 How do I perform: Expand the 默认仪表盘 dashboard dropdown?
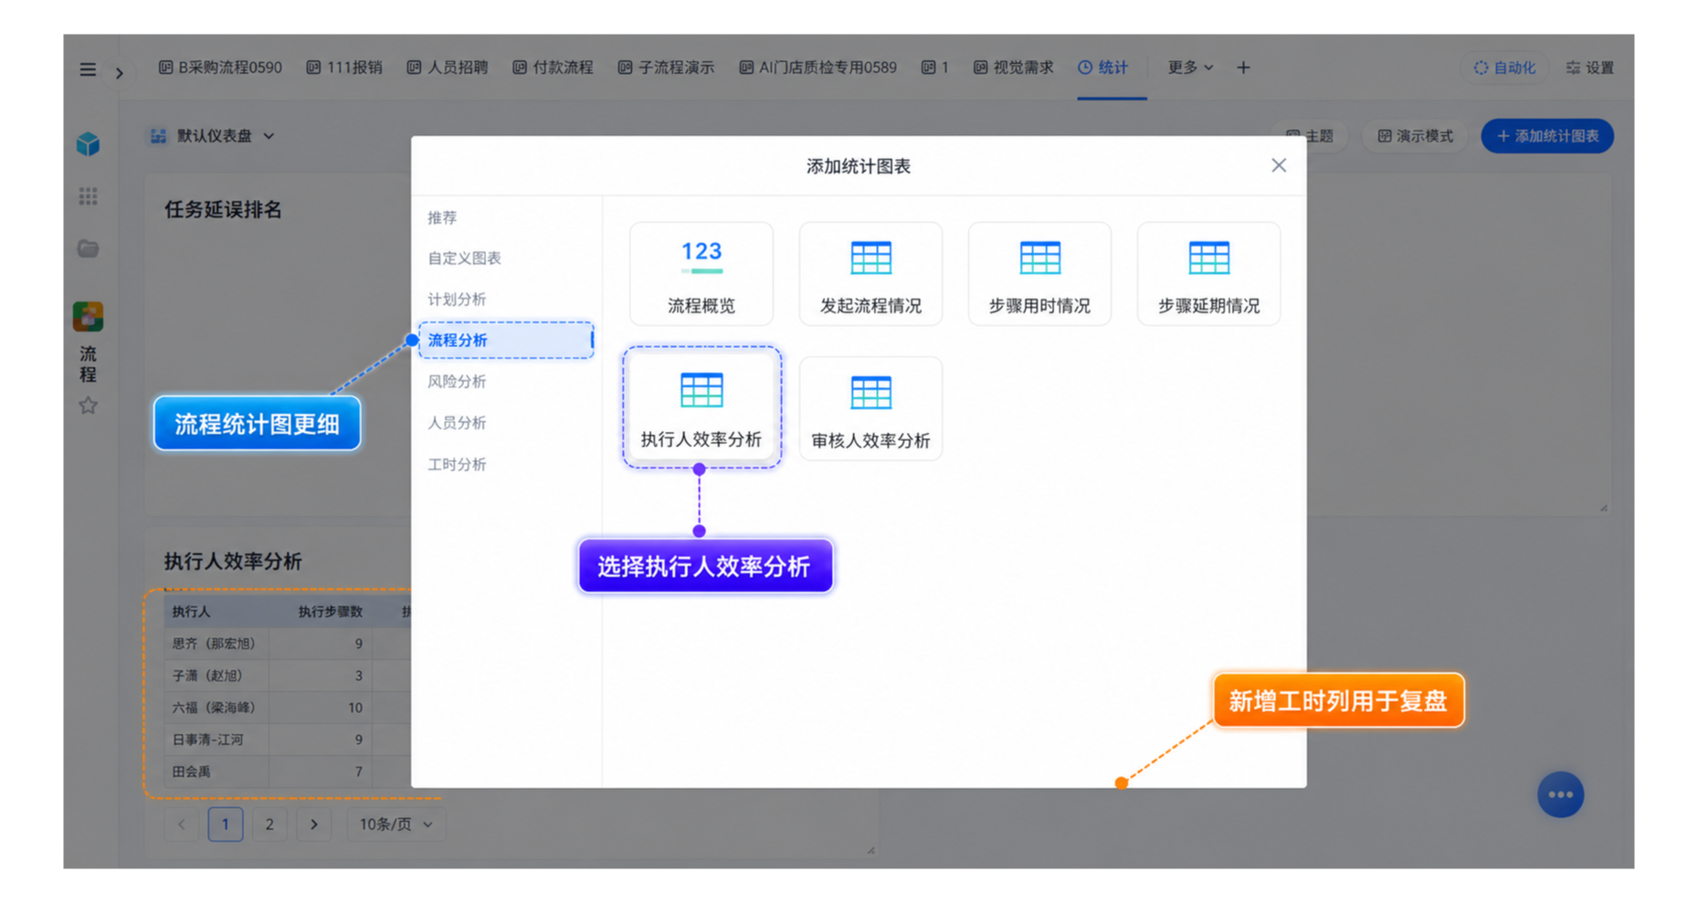pos(212,136)
